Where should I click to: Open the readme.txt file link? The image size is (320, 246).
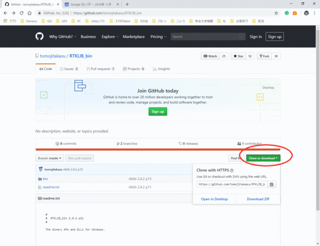(51, 187)
